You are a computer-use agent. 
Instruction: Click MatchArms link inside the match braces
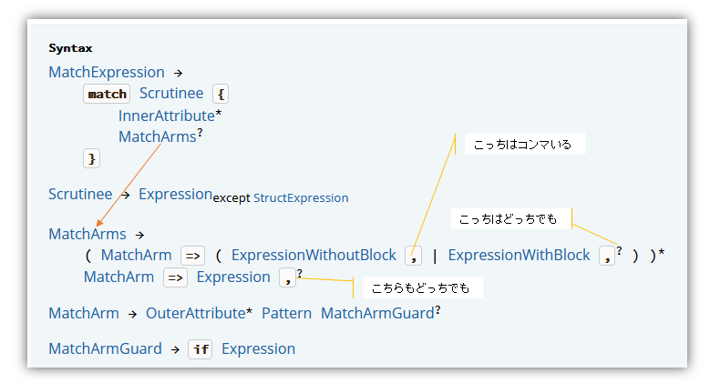157,136
